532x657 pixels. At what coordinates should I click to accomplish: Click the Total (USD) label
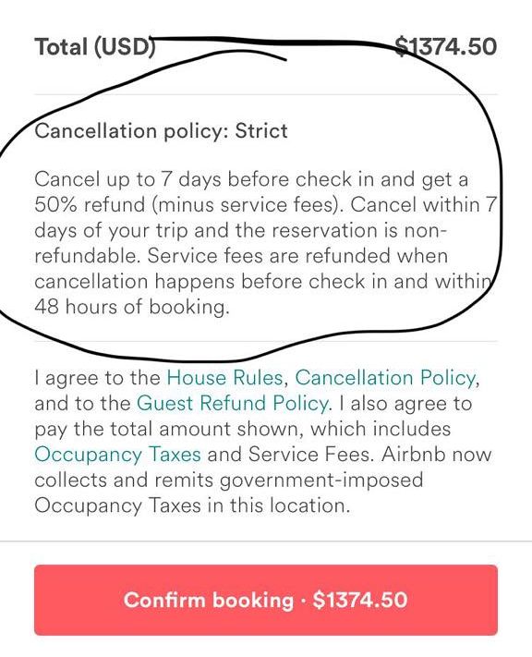(95, 46)
